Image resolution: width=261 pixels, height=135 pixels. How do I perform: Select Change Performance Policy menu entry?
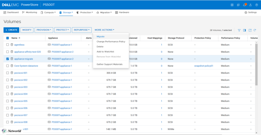(111, 42)
